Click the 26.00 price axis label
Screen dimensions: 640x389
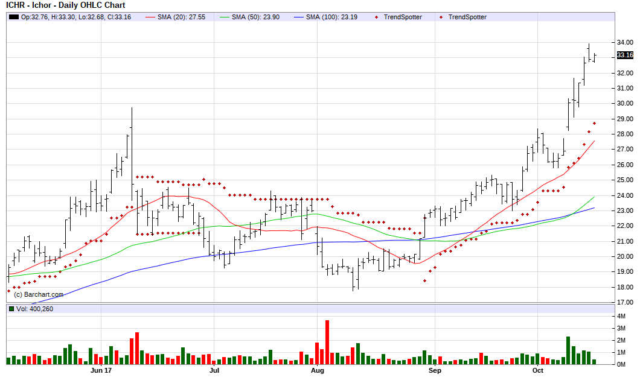pos(625,165)
